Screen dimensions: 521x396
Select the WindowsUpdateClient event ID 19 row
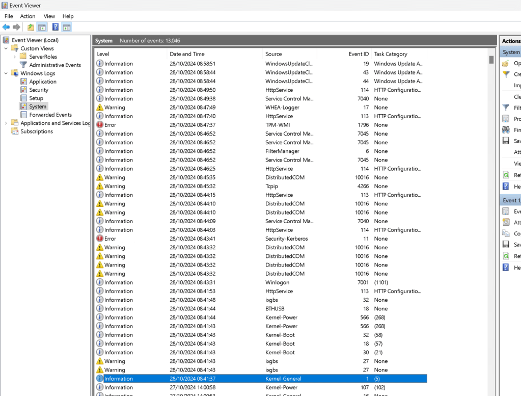point(261,64)
